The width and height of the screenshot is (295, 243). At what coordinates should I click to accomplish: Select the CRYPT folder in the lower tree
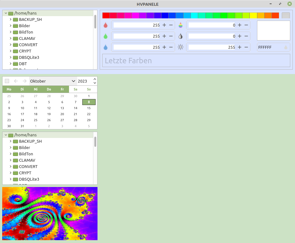(x=25, y=173)
